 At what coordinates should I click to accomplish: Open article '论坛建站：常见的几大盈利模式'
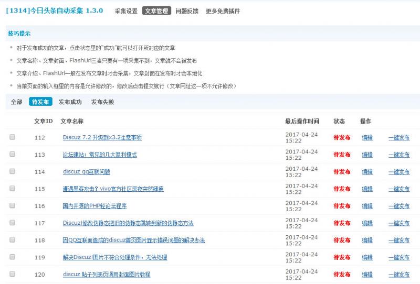99,155
